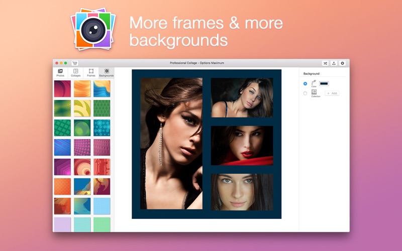
Task: Choose the blue and yellow abstract background
Action: point(82,186)
